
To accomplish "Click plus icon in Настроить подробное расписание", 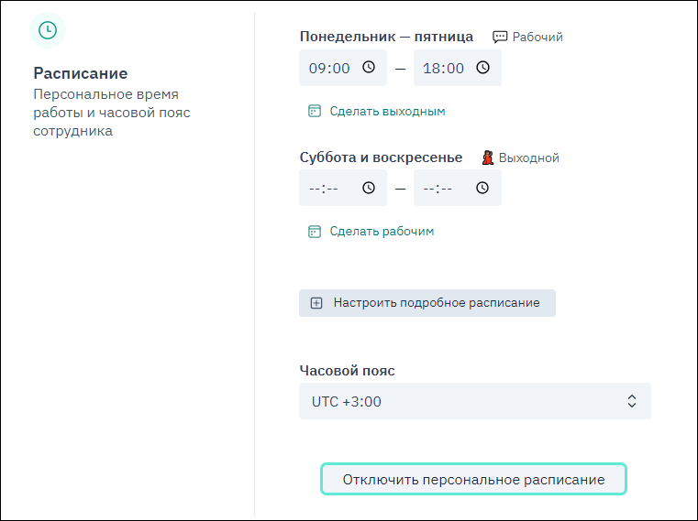I will (x=316, y=303).
